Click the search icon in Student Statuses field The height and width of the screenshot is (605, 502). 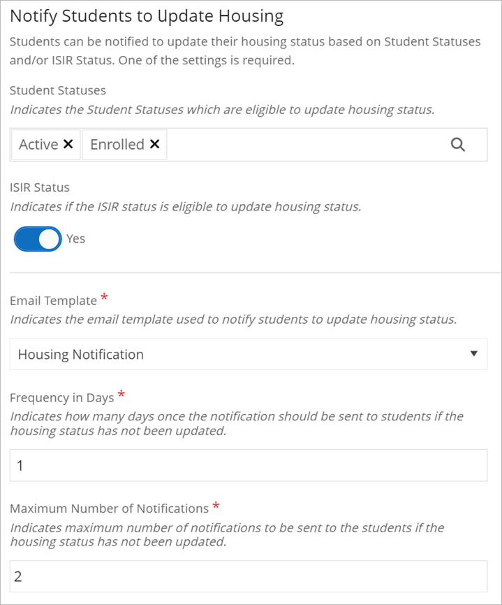459,144
